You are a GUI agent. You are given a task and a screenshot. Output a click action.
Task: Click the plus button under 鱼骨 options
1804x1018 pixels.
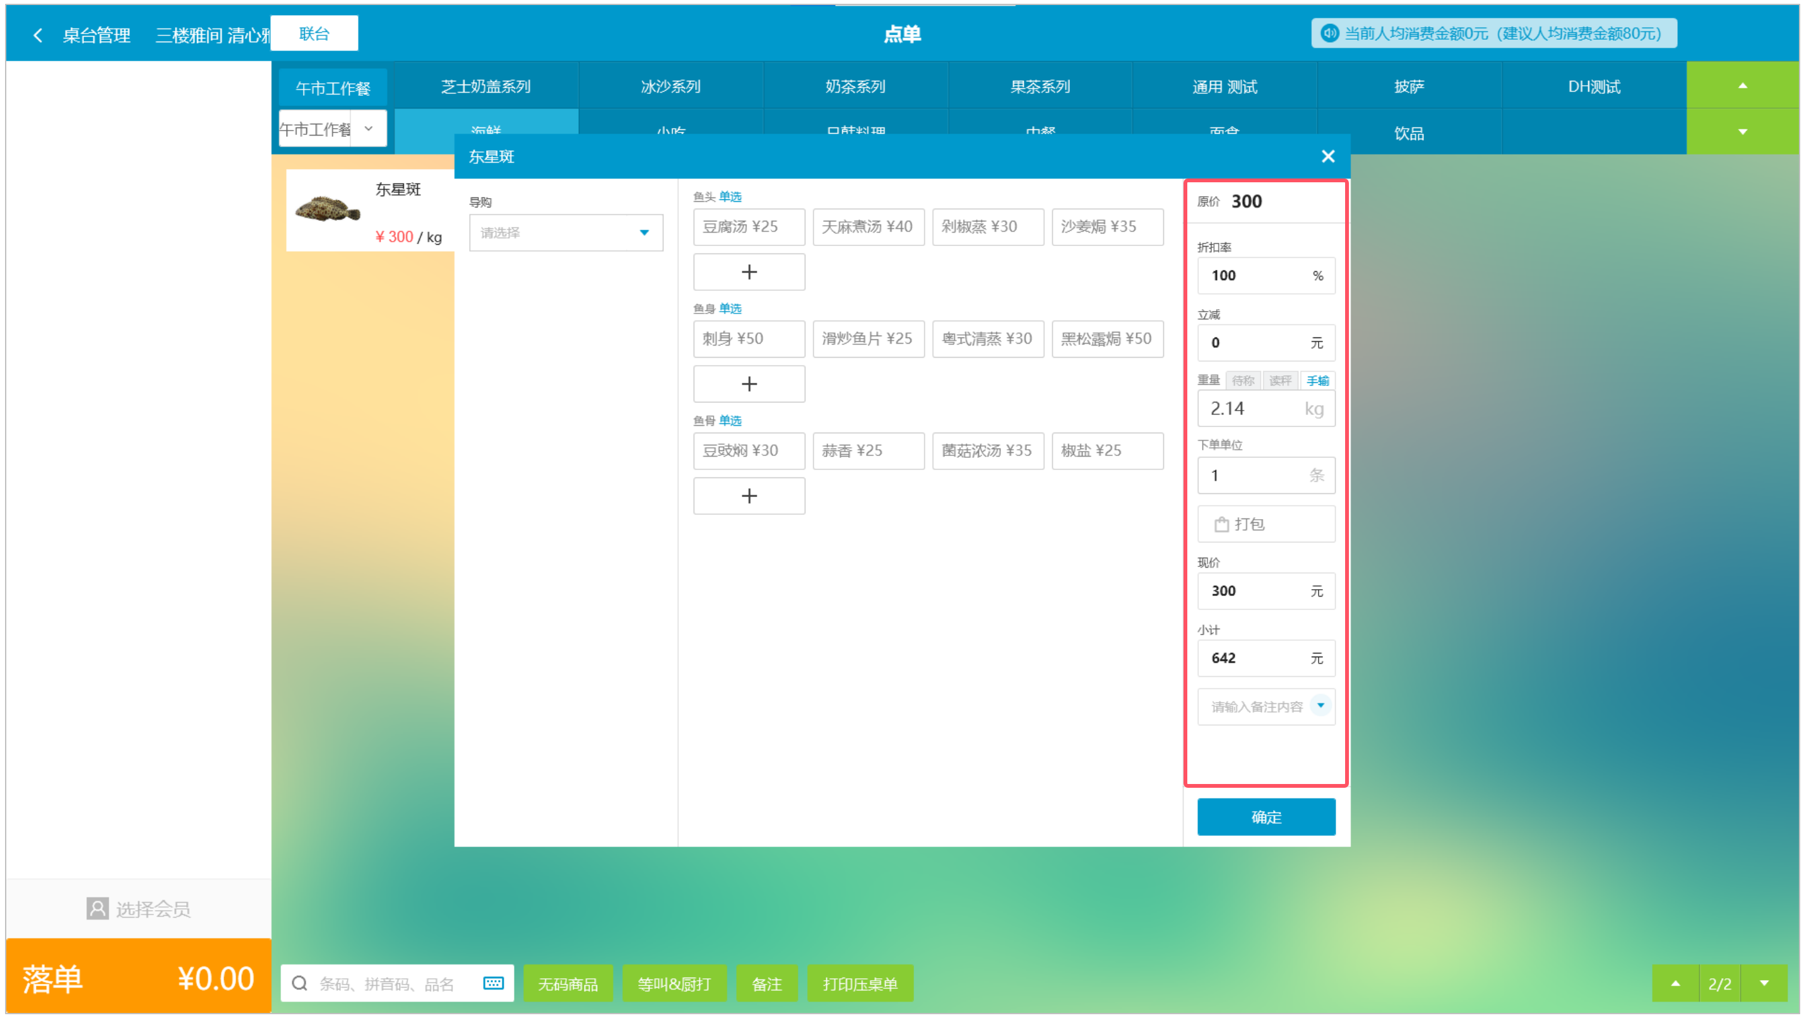coord(749,496)
